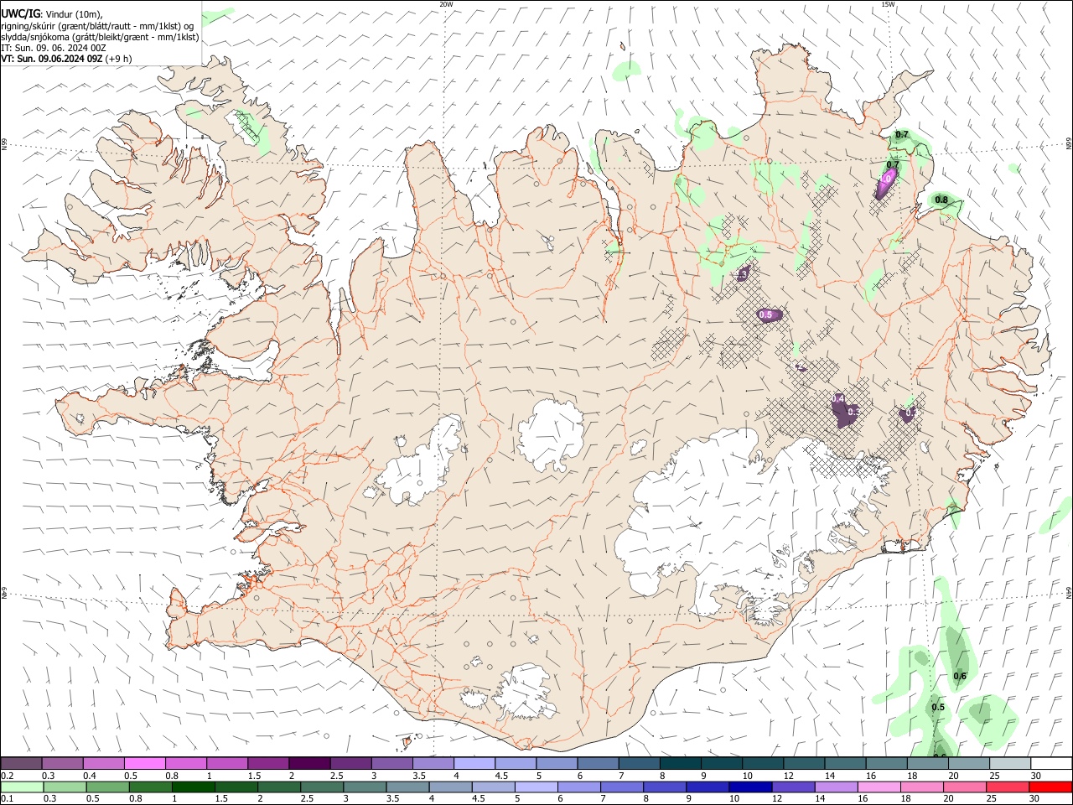Select the deep blue 10 swatch, lower row
The height and width of the screenshot is (805, 1073).
pyautogui.click(x=750, y=787)
